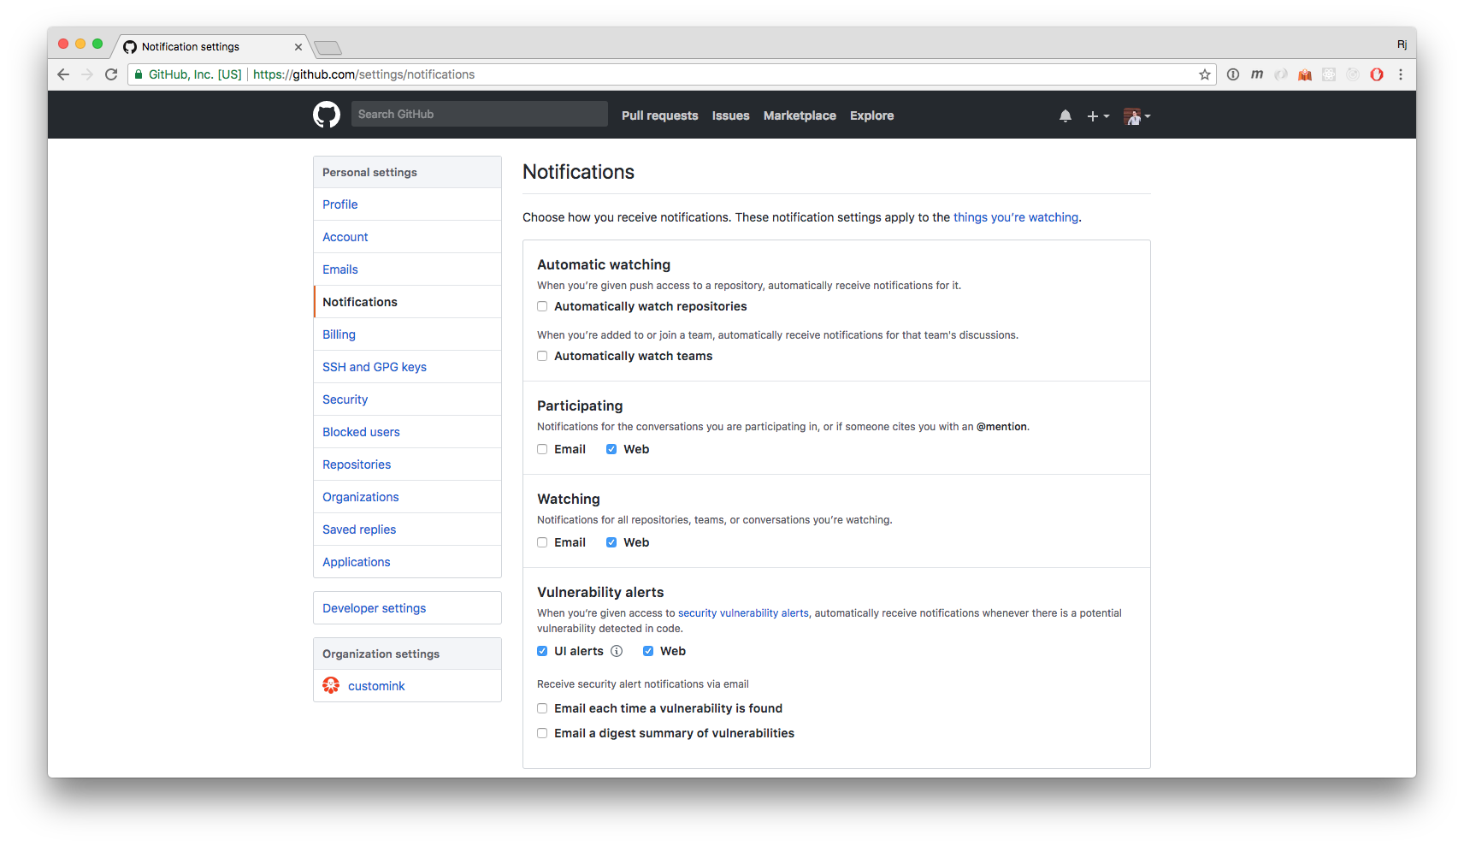Open GitHub notifications bell
The height and width of the screenshot is (846, 1464).
click(x=1065, y=115)
